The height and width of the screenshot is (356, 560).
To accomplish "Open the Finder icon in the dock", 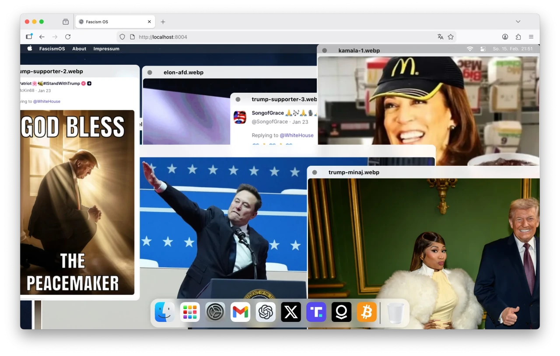I will pyautogui.click(x=165, y=312).
